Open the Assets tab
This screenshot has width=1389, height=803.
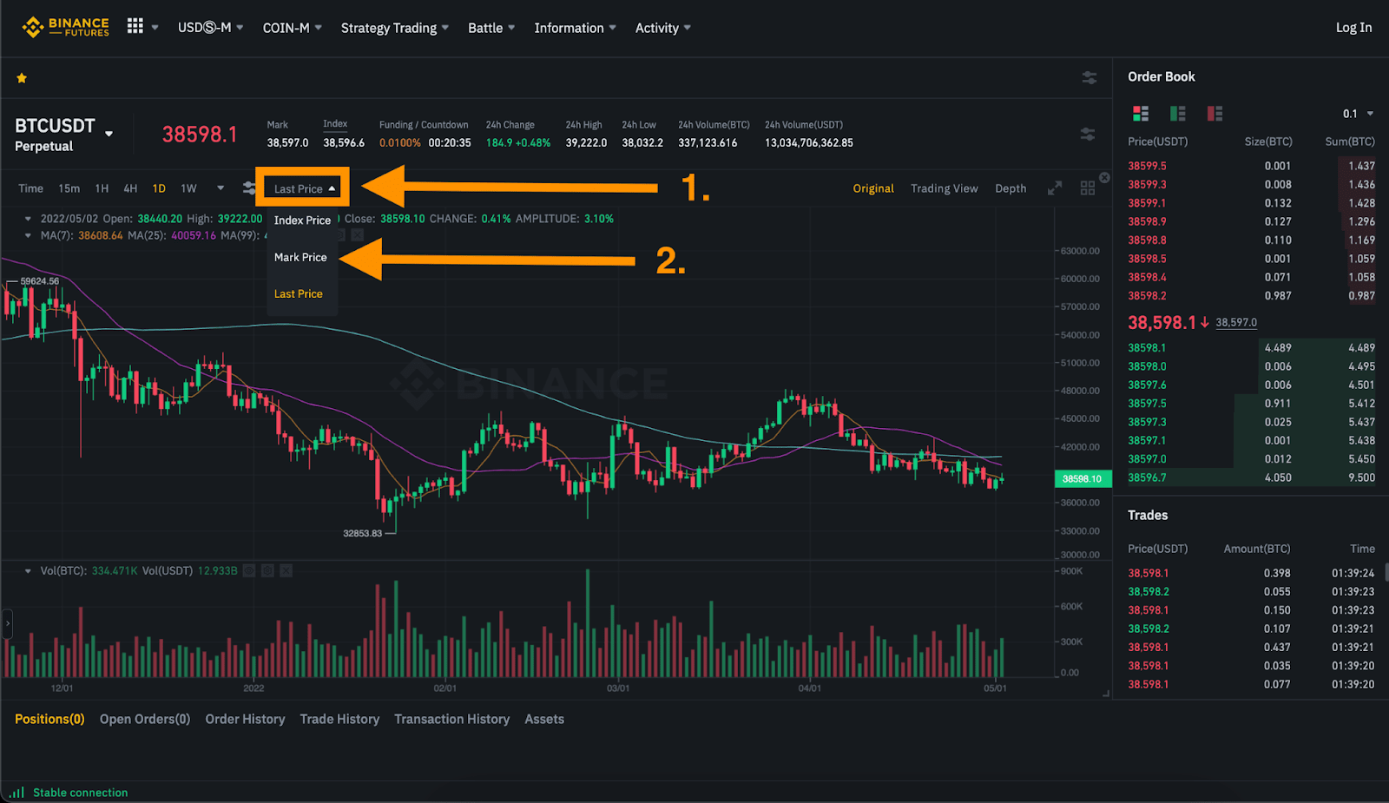(544, 719)
